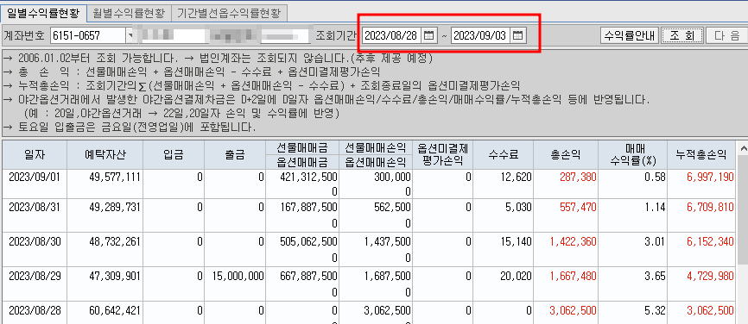Screen dimensions: 748x324
Task: Click deposit asset value 47,309,901
Action: [115, 276]
